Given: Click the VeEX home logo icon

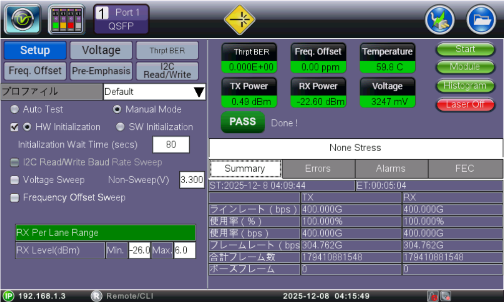Looking at the screenshot, I should coord(23,19).
